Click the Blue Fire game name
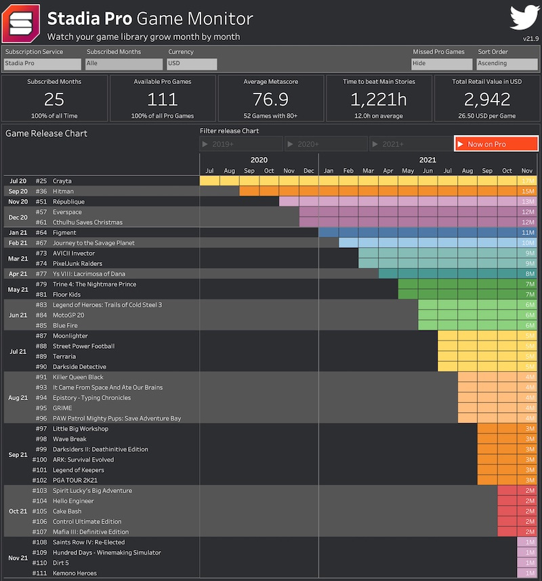 (65, 326)
